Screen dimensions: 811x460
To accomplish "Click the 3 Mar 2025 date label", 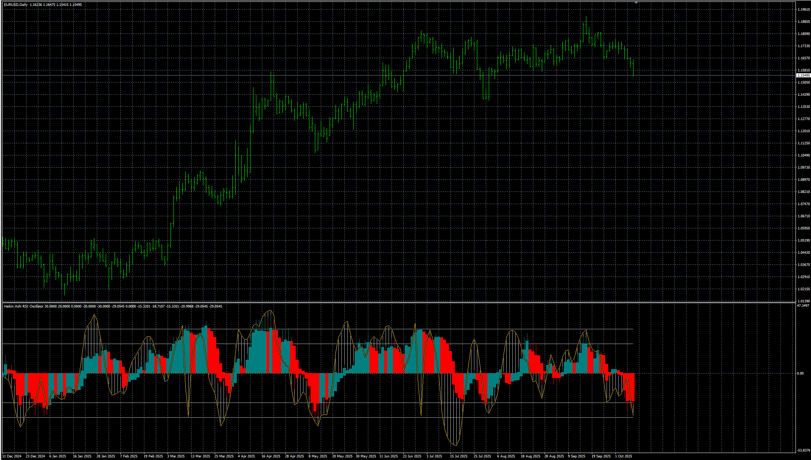I will [x=176, y=456].
